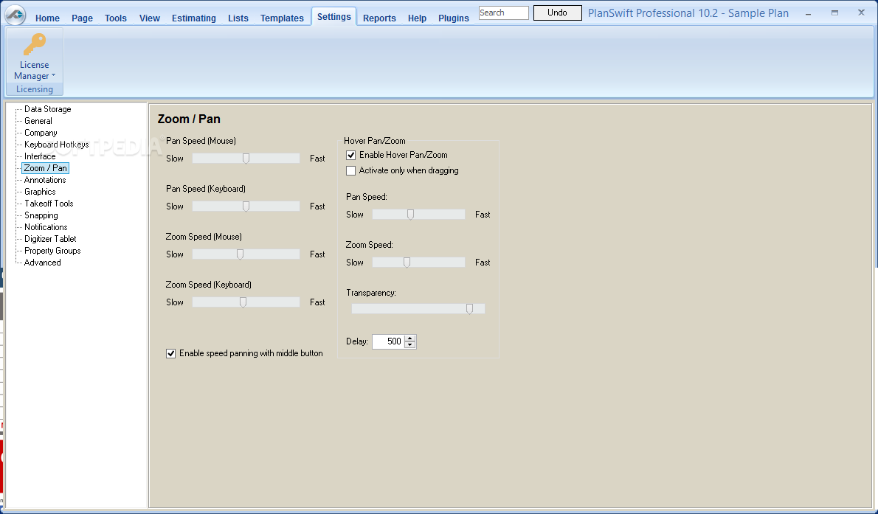Open the License Manager key icon
The width and height of the screenshot is (878, 514).
tap(35, 44)
